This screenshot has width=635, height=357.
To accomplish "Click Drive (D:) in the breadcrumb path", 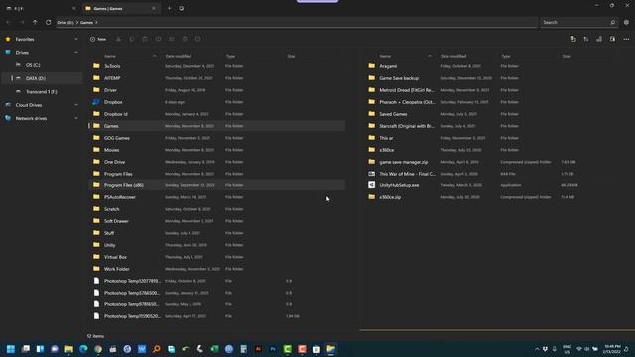I will tap(65, 22).
